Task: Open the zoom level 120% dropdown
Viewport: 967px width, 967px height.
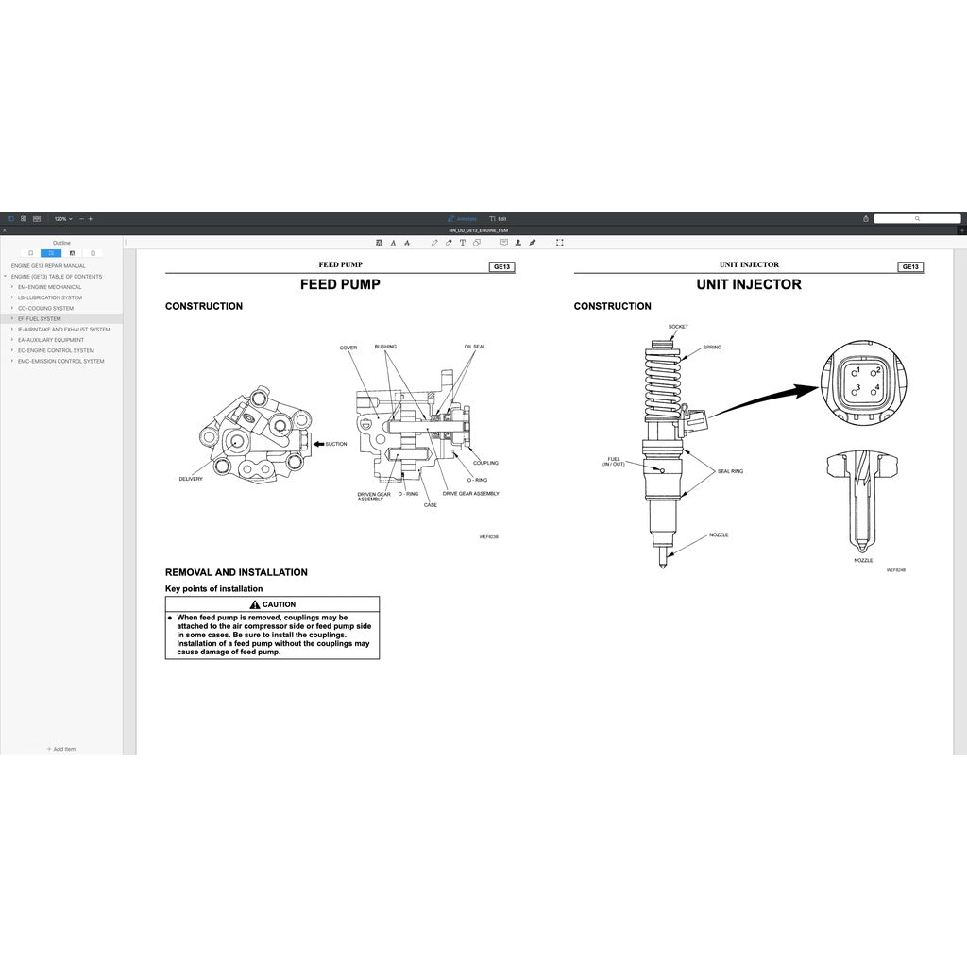Action: pyautogui.click(x=62, y=218)
